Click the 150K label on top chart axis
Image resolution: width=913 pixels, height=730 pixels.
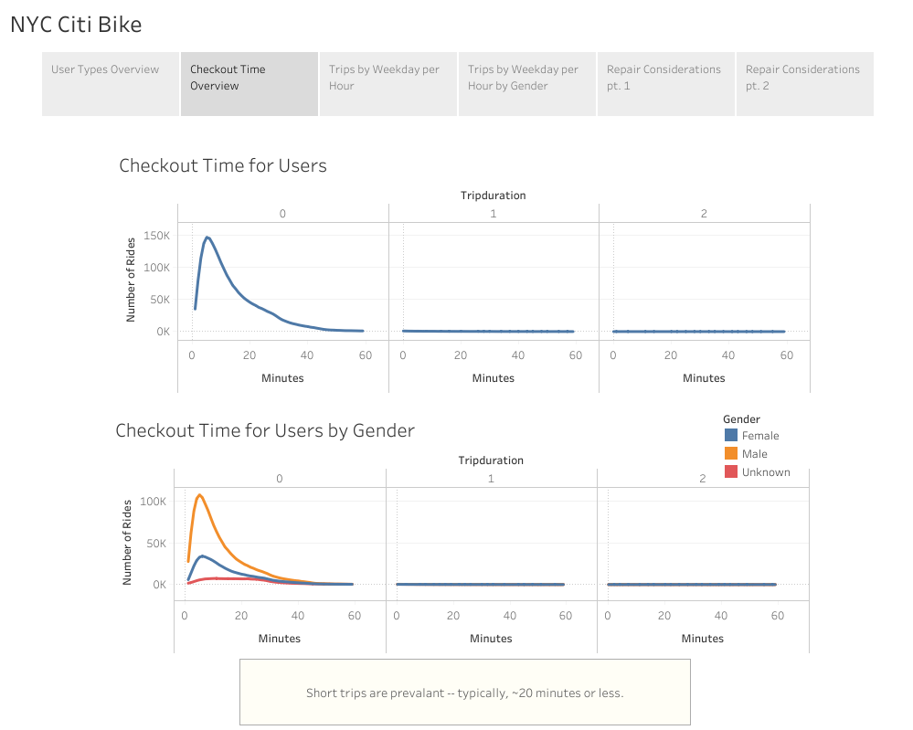click(x=156, y=236)
